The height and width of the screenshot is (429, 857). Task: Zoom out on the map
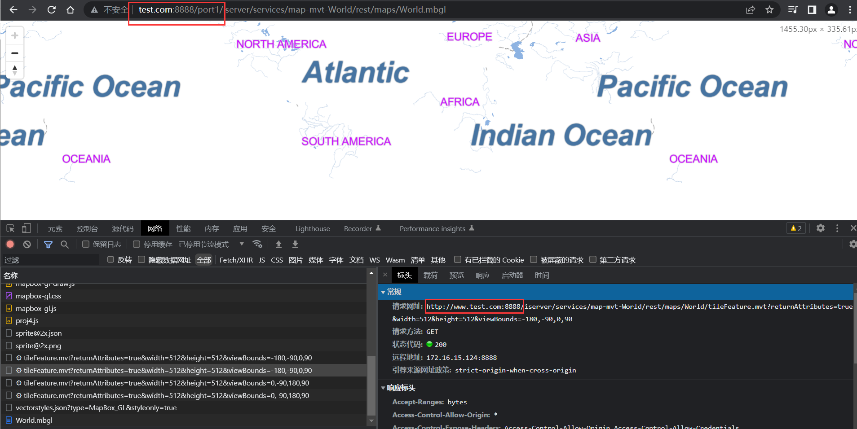pyautogui.click(x=15, y=53)
